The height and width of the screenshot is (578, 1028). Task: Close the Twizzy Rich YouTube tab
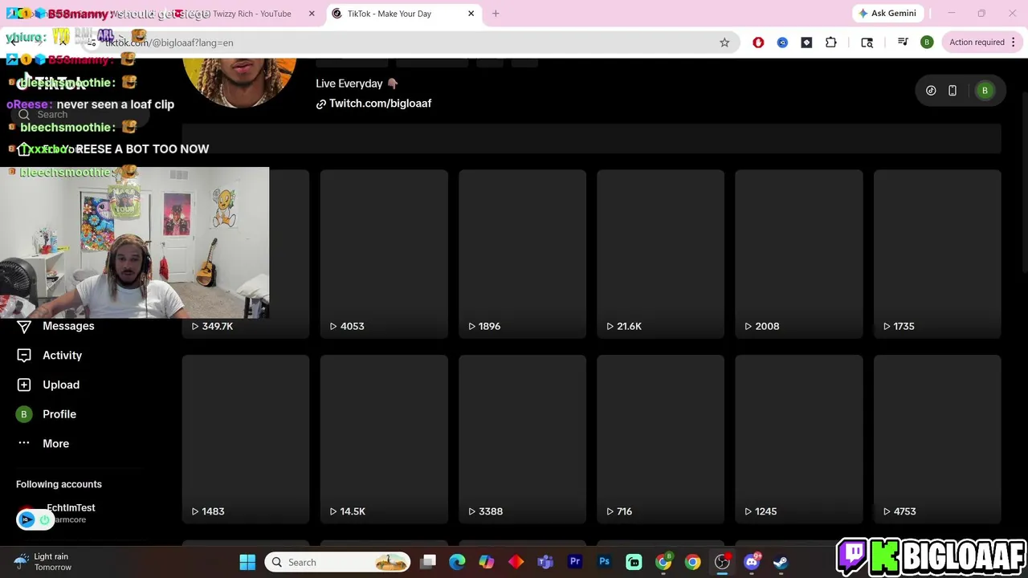312,14
